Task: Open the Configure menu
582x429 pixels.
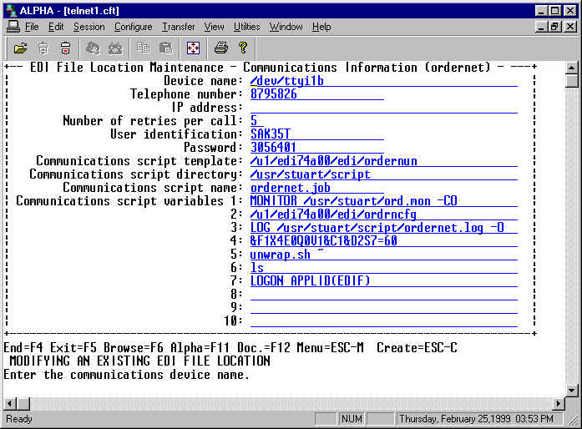Action: (133, 27)
